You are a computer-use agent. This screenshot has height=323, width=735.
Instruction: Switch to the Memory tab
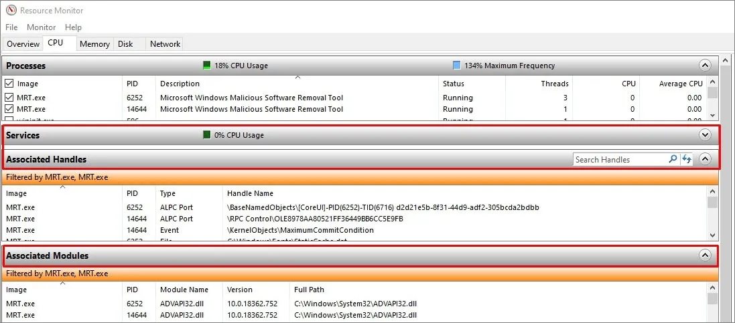pos(94,44)
